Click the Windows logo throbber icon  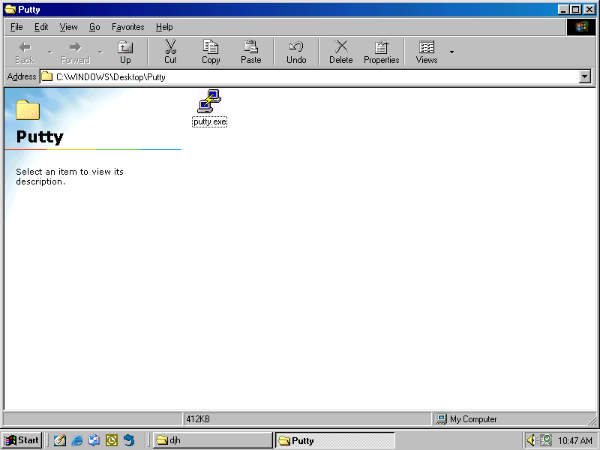tap(580, 27)
